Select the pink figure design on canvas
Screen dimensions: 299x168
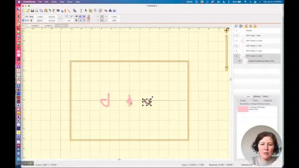click(129, 100)
